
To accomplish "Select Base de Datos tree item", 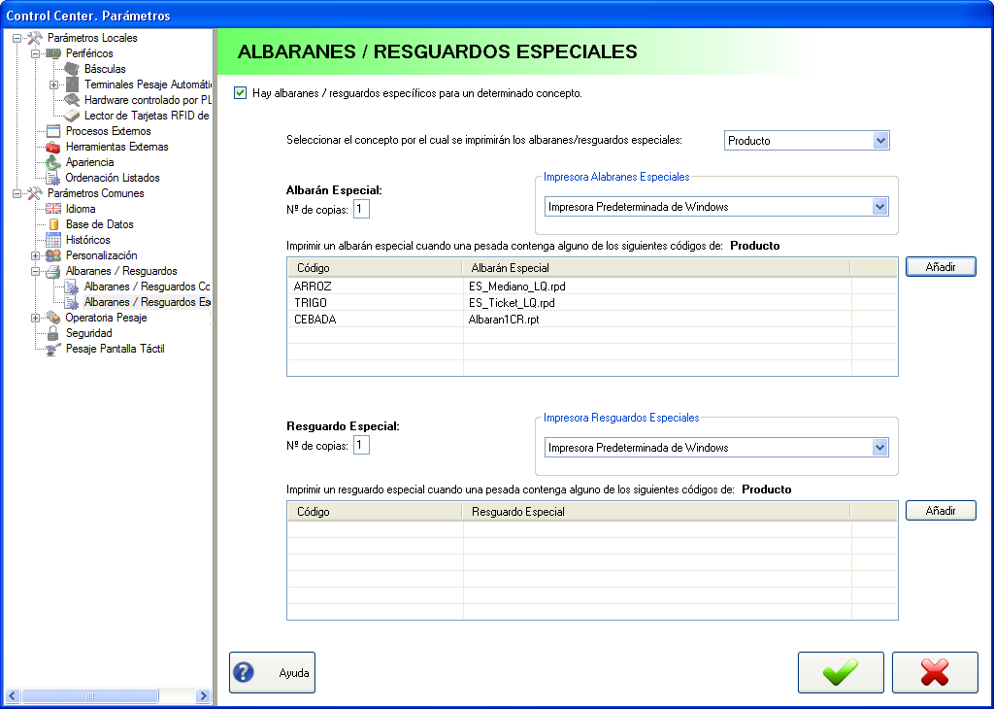I will pos(100,224).
